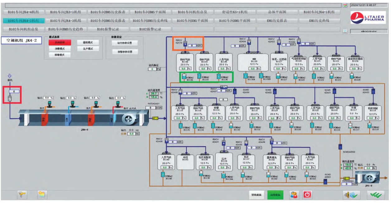
Task: Click the date and time display
Action: pyautogui.click(x=369, y=5)
